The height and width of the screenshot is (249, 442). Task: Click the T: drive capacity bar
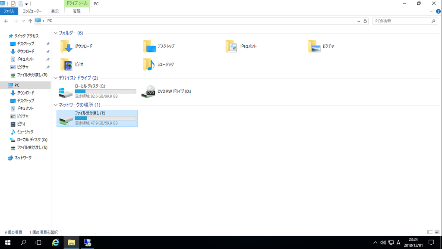(x=105, y=118)
